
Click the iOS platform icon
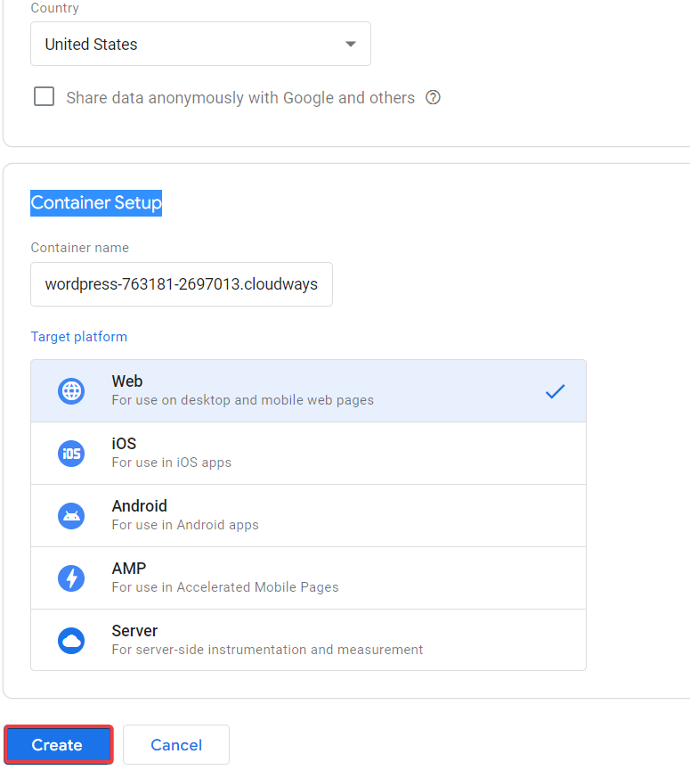click(71, 453)
